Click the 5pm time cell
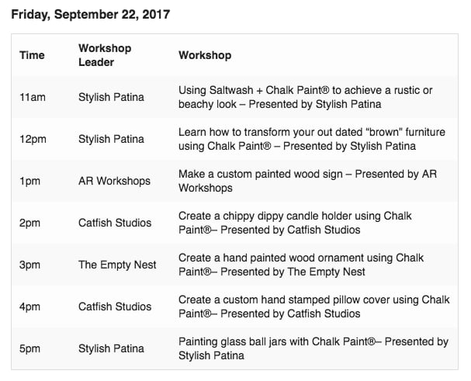The width and height of the screenshot is (471, 381). point(29,348)
